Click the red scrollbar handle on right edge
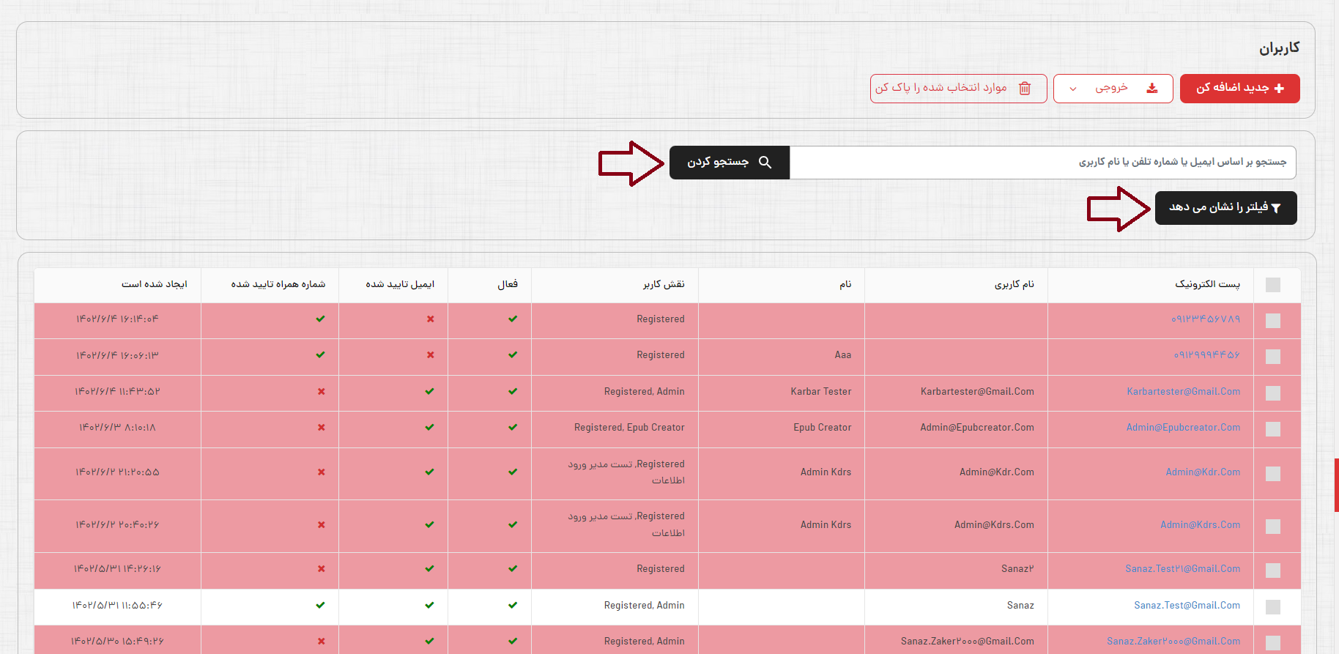1339x654 pixels. click(x=1336, y=485)
